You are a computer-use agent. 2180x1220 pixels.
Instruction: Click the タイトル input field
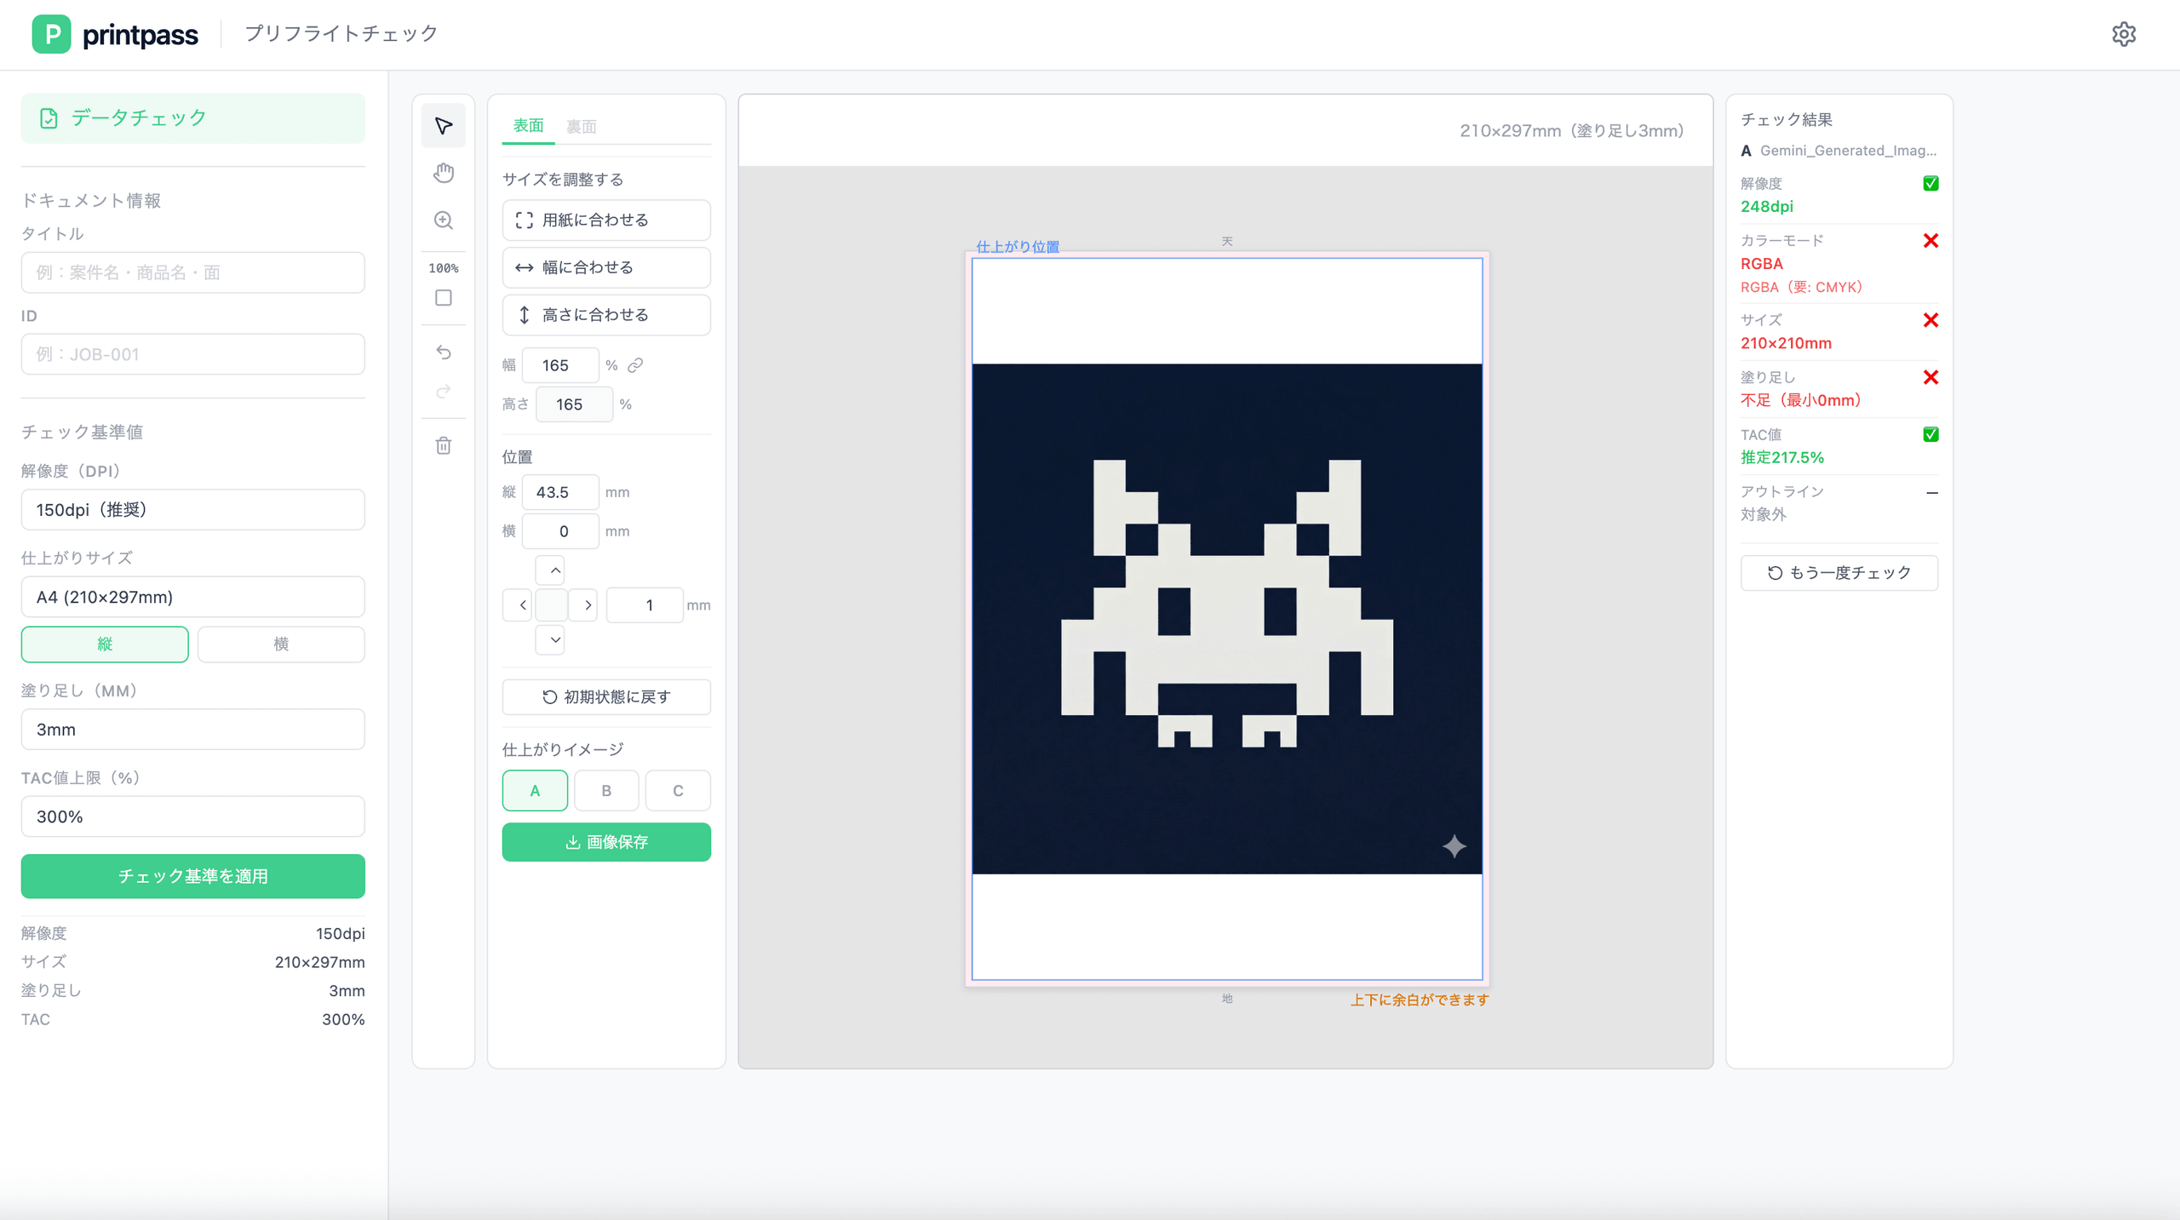(x=193, y=272)
